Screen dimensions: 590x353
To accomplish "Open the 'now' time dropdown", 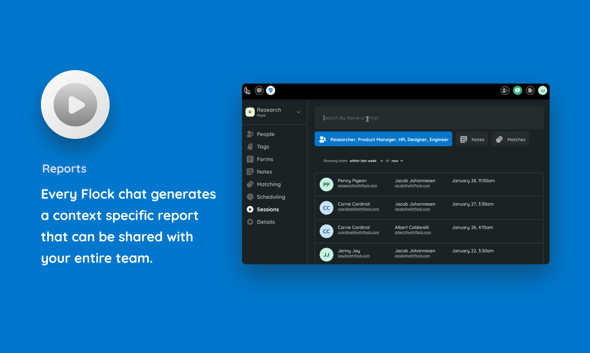I will pyautogui.click(x=397, y=161).
